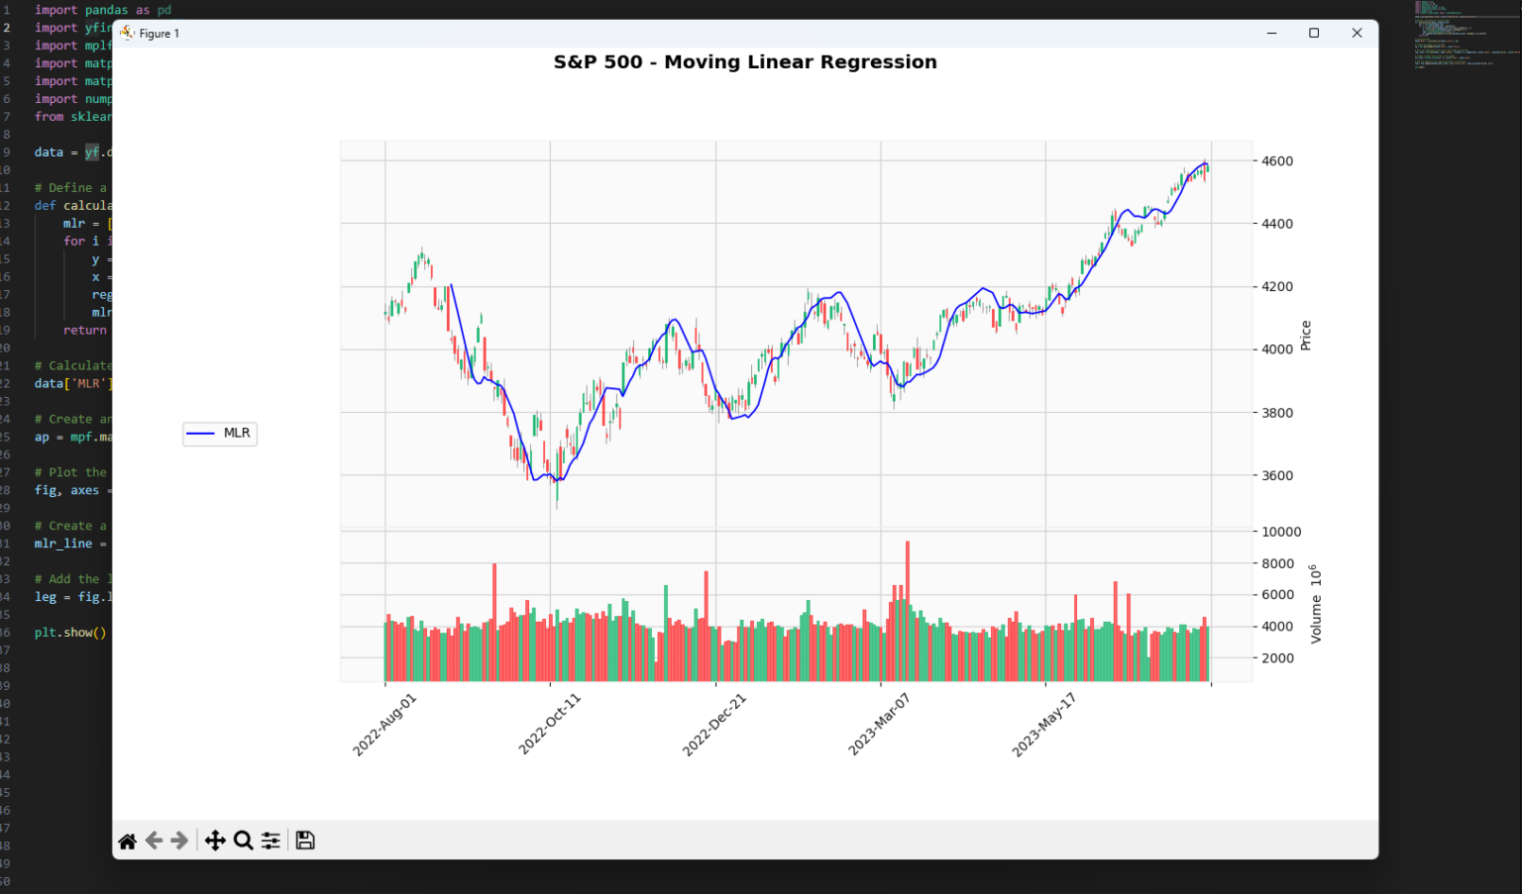
Task: Open the configure subplots sliders tool
Action: (x=271, y=840)
